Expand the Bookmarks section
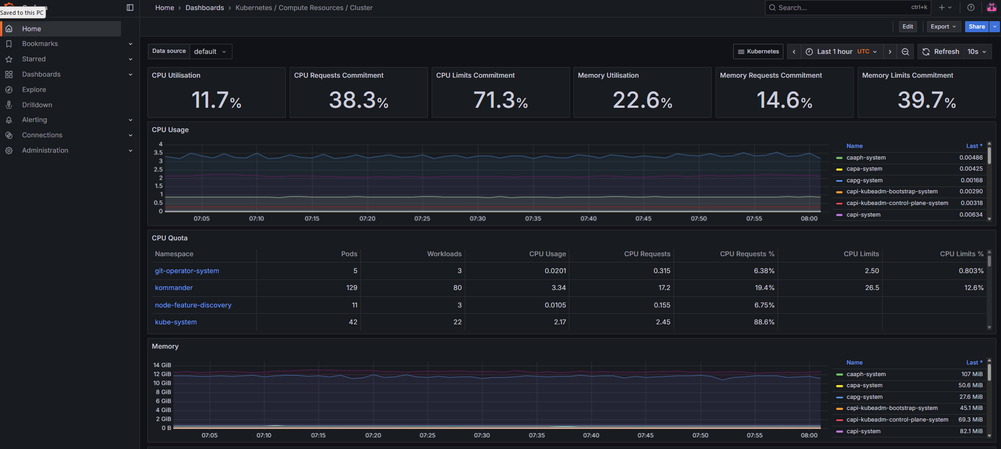This screenshot has height=449, width=1001. (130, 44)
